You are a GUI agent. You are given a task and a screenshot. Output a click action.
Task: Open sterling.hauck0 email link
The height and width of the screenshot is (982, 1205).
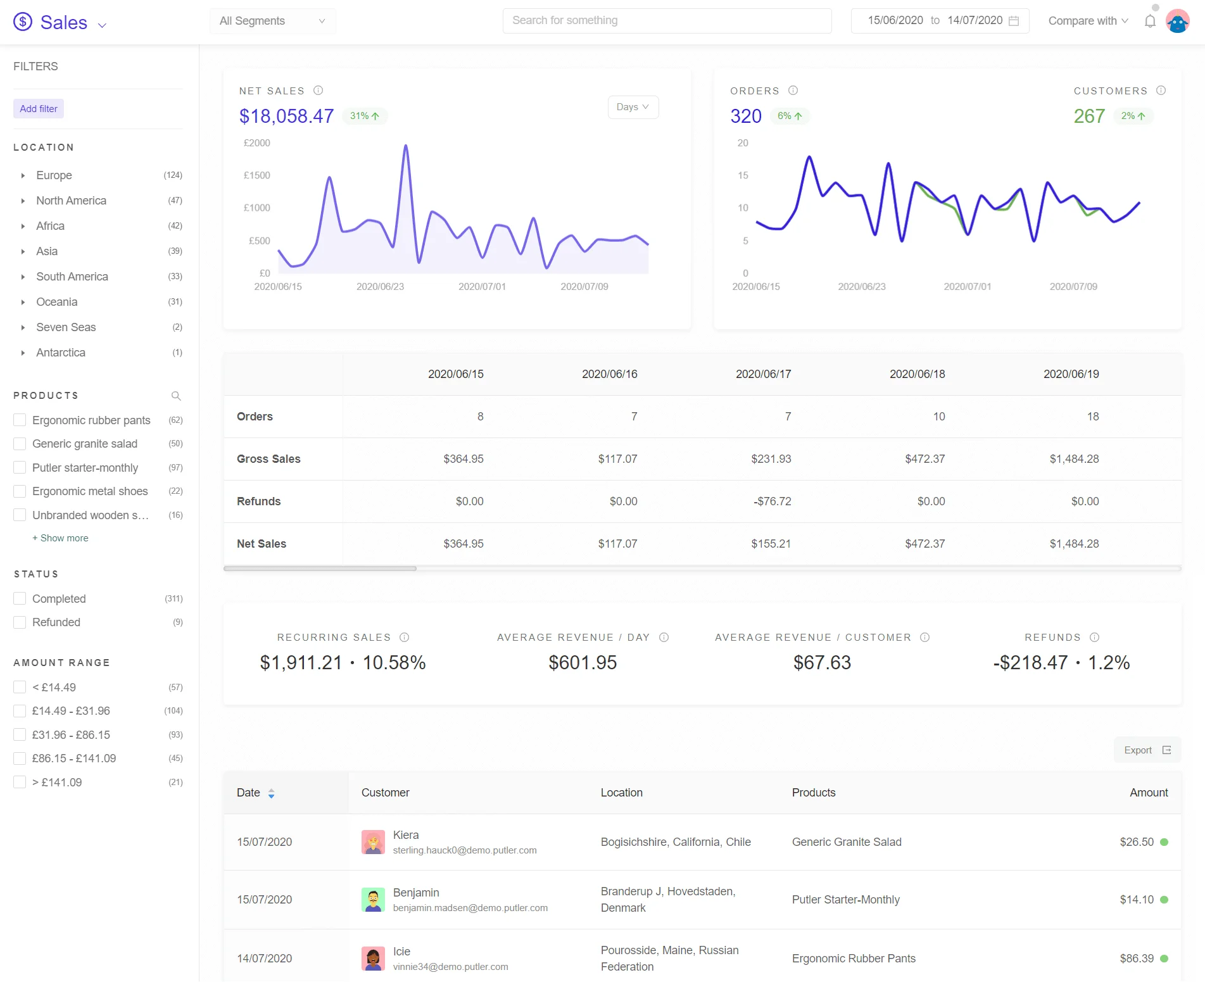point(465,850)
